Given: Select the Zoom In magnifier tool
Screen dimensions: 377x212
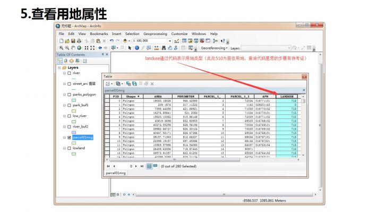Looking at the screenshot, I should click(x=61, y=48).
